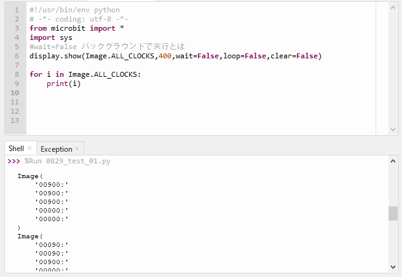Click the '# -*- coding: utf-8 -*-' comment
The width and height of the screenshot is (402, 277).
click(x=79, y=19)
